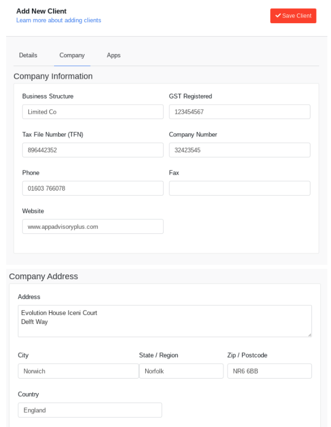Focus the GST Registered input

239,112
